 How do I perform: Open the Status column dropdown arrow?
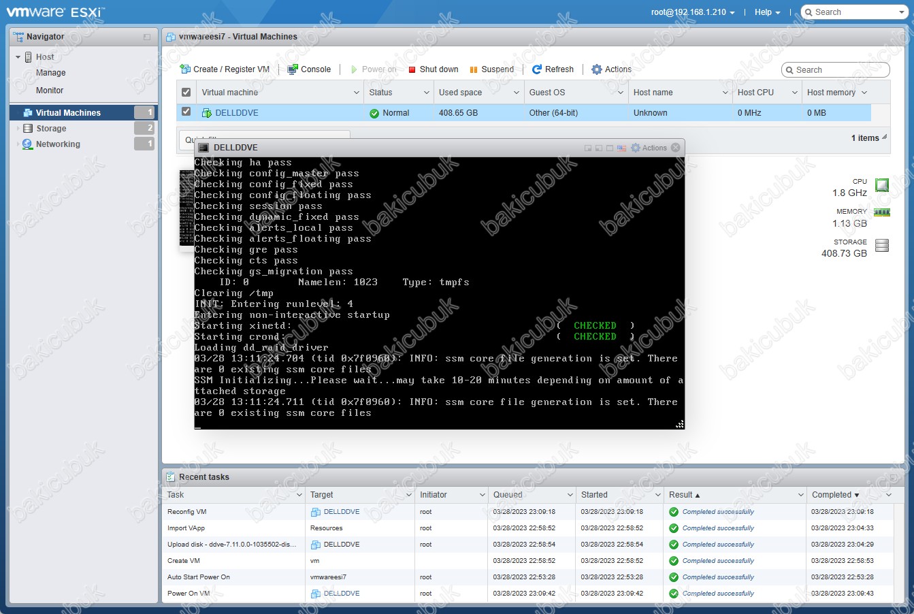point(427,93)
